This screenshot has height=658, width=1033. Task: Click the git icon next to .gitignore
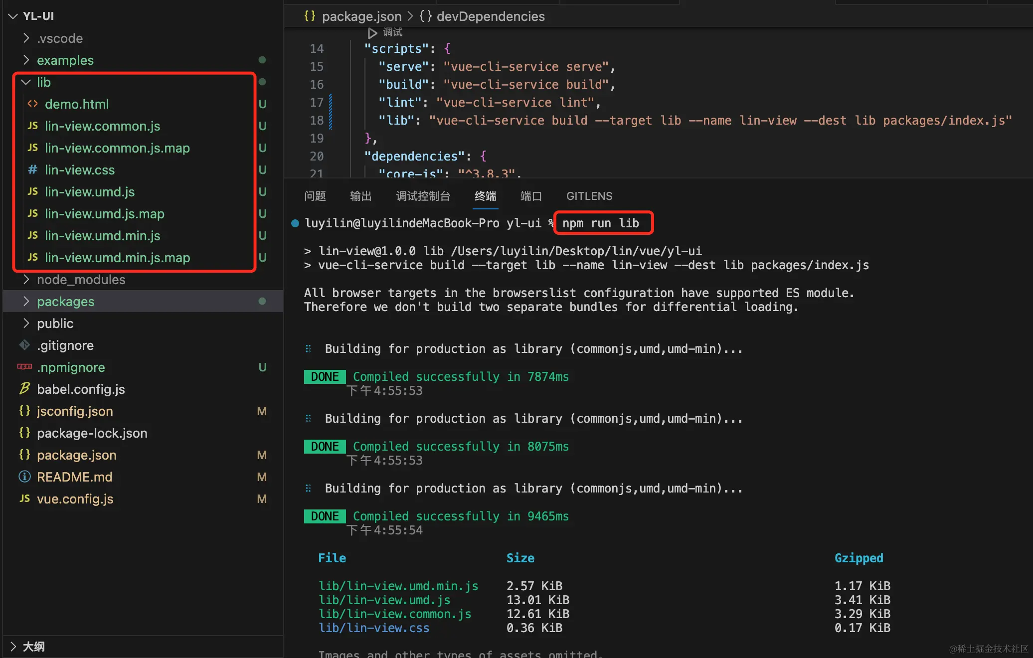point(24,345)
